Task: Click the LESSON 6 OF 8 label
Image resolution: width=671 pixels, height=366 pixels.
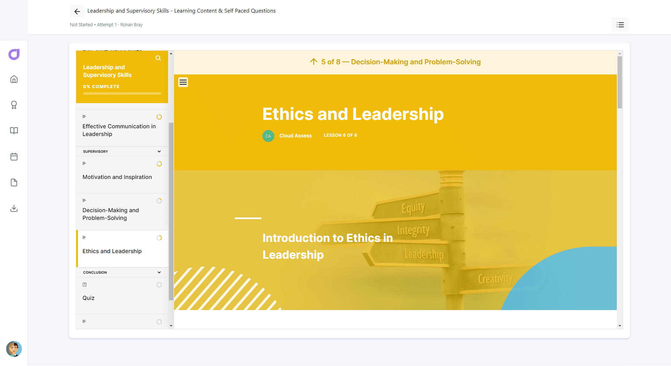Action: (340, 135)
